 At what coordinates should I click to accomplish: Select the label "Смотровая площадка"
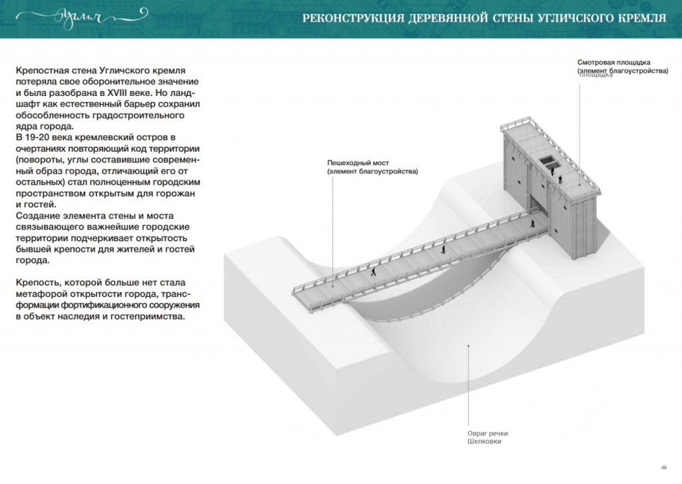613,62
